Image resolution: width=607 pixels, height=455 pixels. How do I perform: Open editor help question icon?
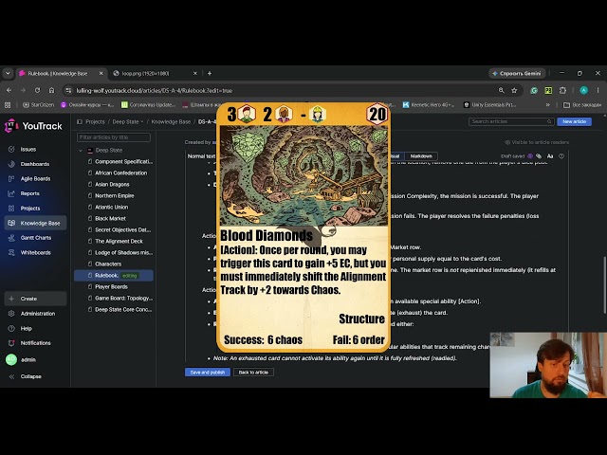(x=561, y=156)
